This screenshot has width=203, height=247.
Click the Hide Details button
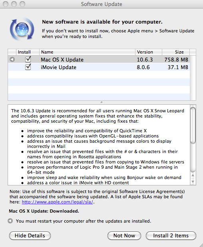pyautogui.click(x=30, y=235)
